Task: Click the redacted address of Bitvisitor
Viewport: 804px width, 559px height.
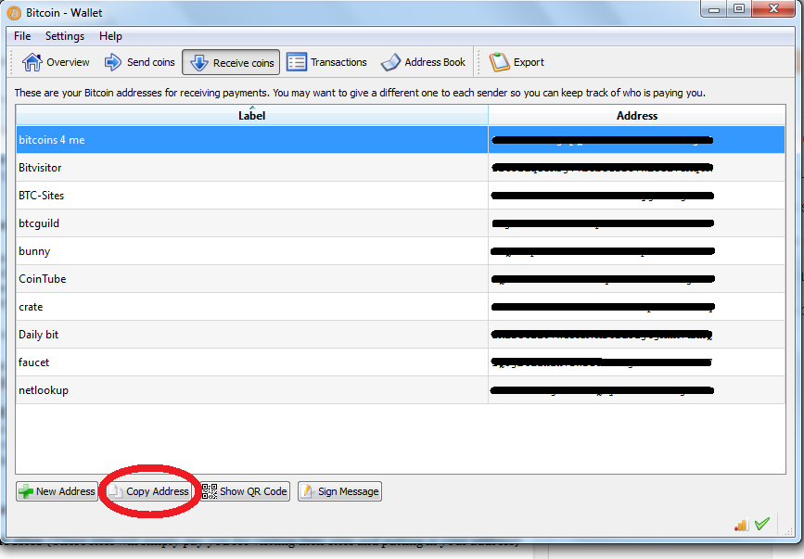Action: 602,168
